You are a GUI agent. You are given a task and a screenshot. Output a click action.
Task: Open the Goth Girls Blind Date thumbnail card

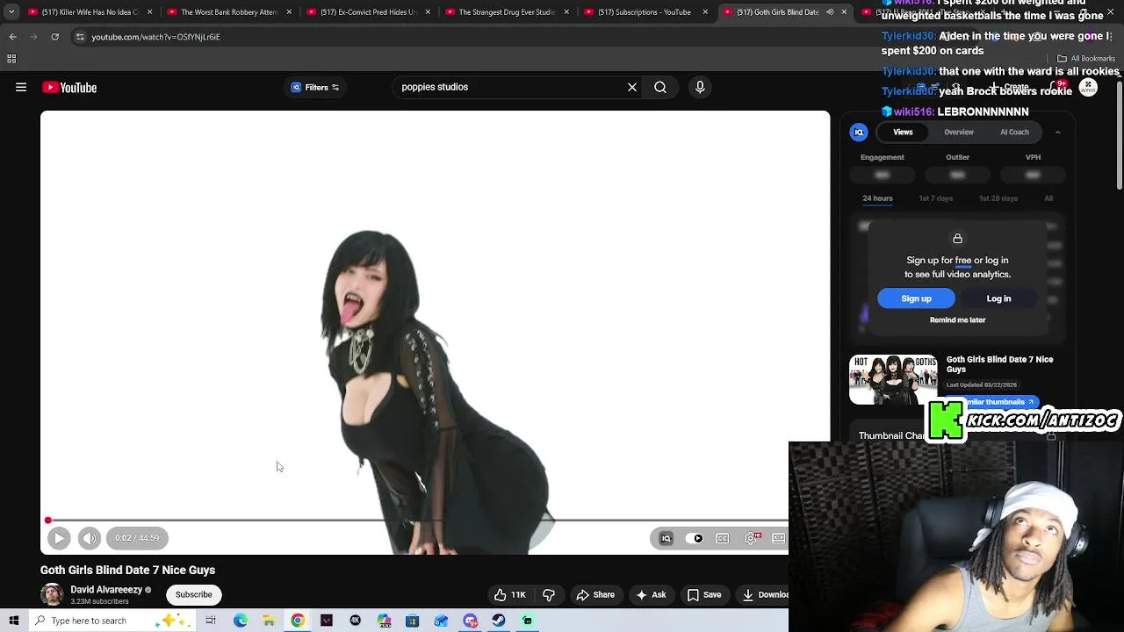pyautogui.click(x=893, y=379)
